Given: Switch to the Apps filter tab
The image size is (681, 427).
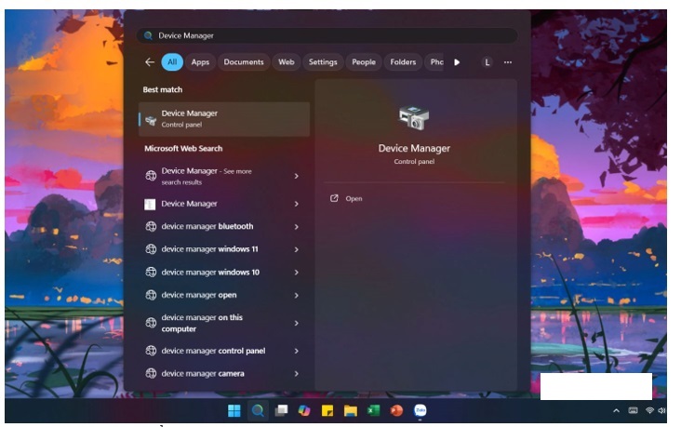Looking at the screenshot, I should [200, 62].
